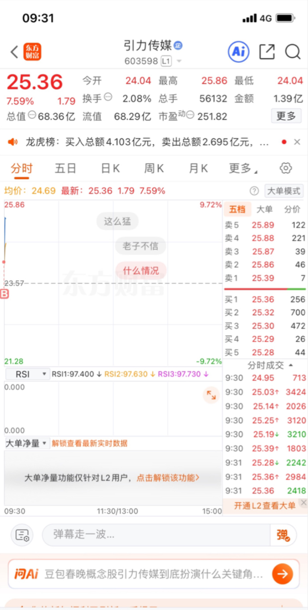Close the 开通L2 banner
The width and height of the screenshot is (308, 610).
304,503
